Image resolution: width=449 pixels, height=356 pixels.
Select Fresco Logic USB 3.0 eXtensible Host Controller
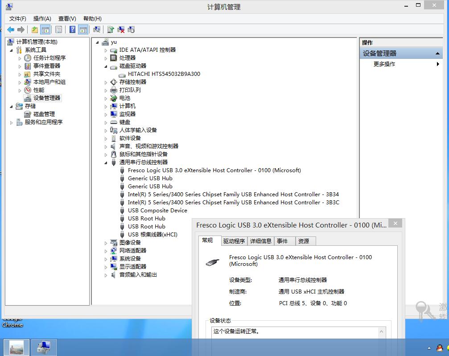[x=214, y=170]
